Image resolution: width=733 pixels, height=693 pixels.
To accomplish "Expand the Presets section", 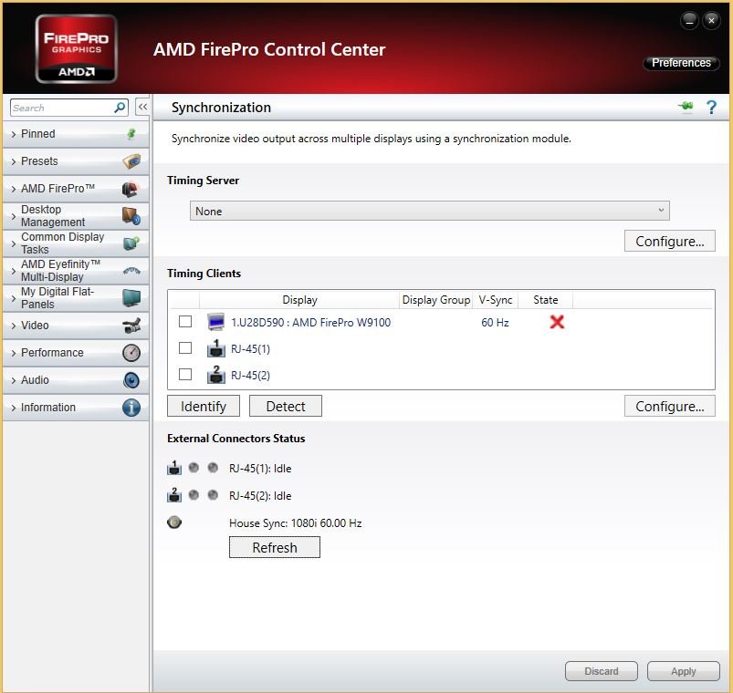I will (x=76, y=161).
